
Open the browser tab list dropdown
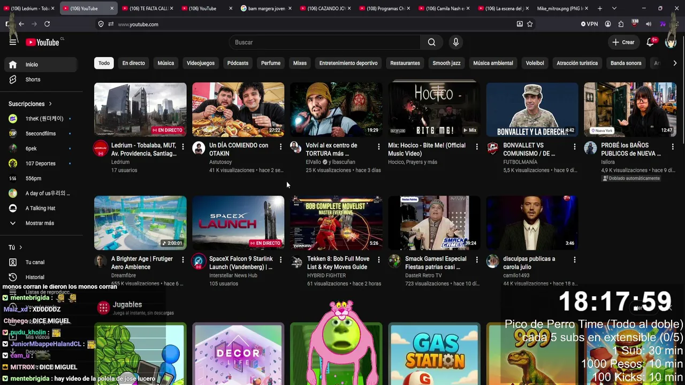pos(614,9)
